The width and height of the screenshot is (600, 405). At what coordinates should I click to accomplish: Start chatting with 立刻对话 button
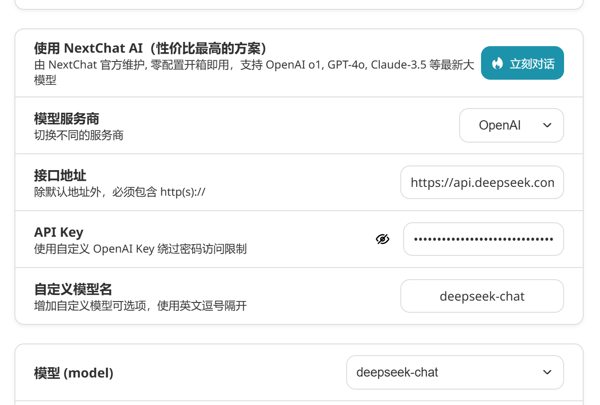click(x=523, y=63)
